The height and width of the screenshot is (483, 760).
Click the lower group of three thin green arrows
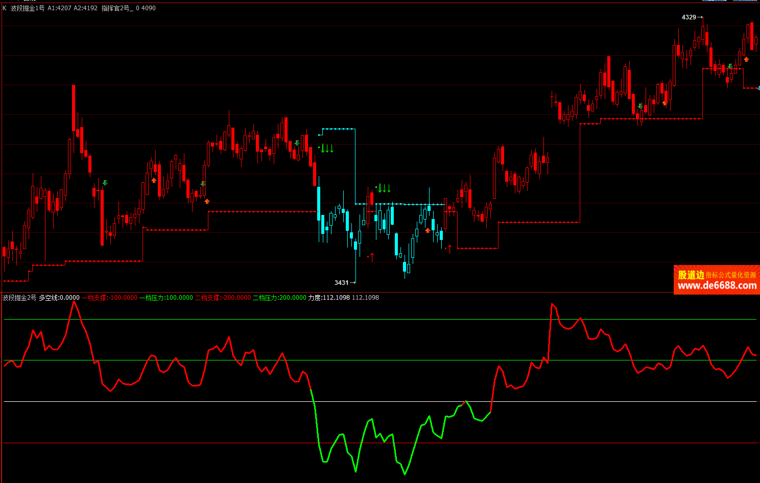[384, 188]
